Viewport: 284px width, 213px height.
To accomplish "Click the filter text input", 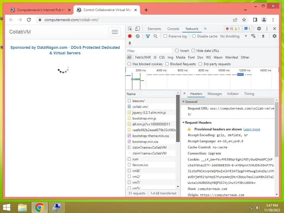I will coord(149,51).
